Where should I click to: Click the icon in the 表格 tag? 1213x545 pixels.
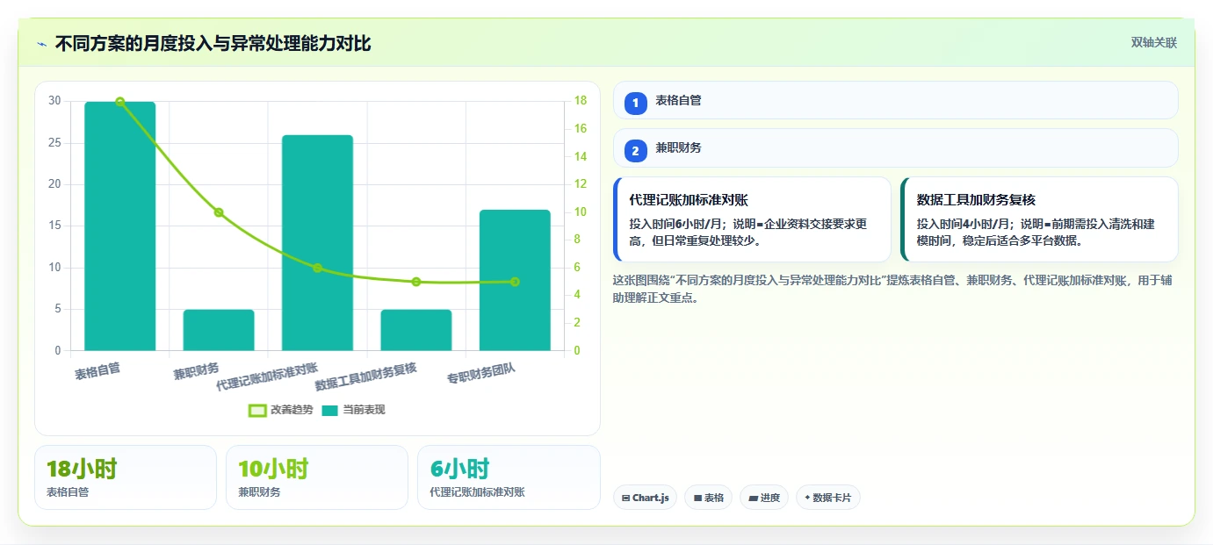point(697,498)
